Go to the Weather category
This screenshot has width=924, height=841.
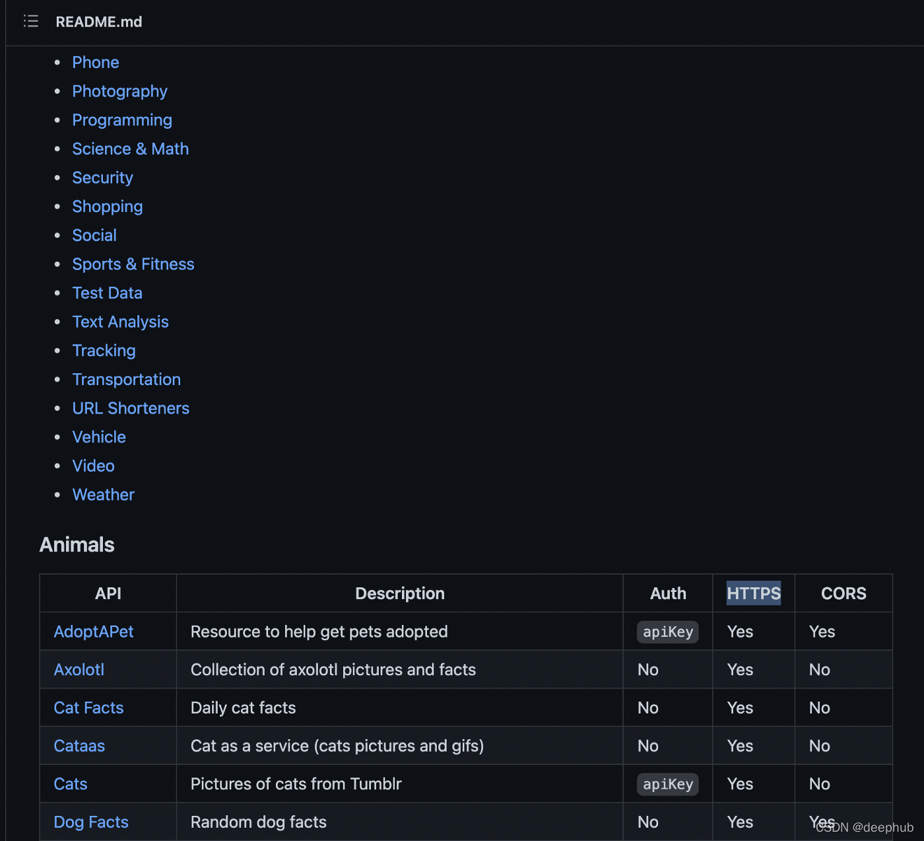pos(103,495)
